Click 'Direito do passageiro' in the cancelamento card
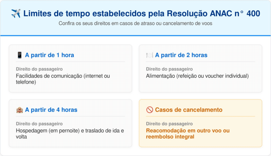This screenshot has height=156, width=271. point(169,124)
